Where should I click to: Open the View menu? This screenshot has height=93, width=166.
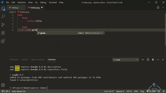30,2
